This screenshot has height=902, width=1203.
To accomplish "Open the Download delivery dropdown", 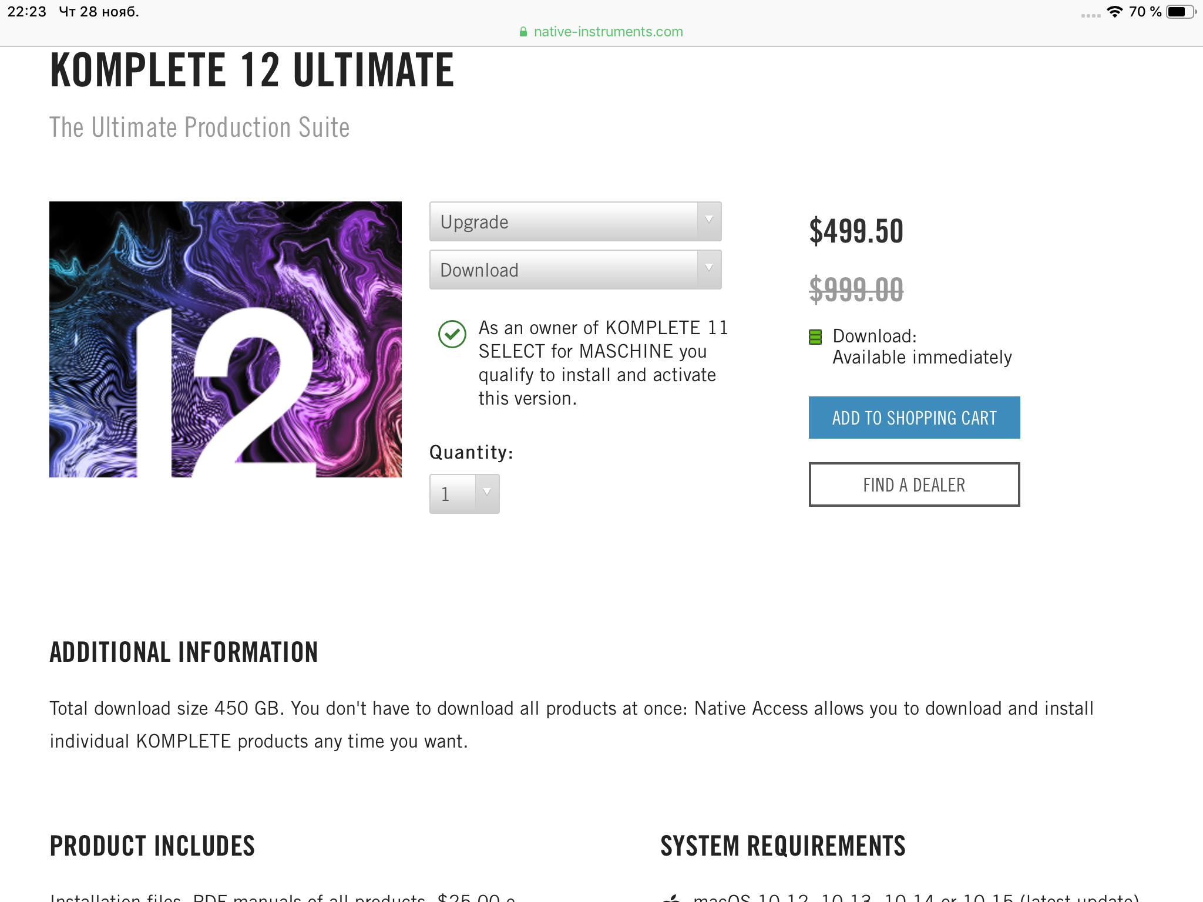I will pyautogui.click(x=575, y=270).
